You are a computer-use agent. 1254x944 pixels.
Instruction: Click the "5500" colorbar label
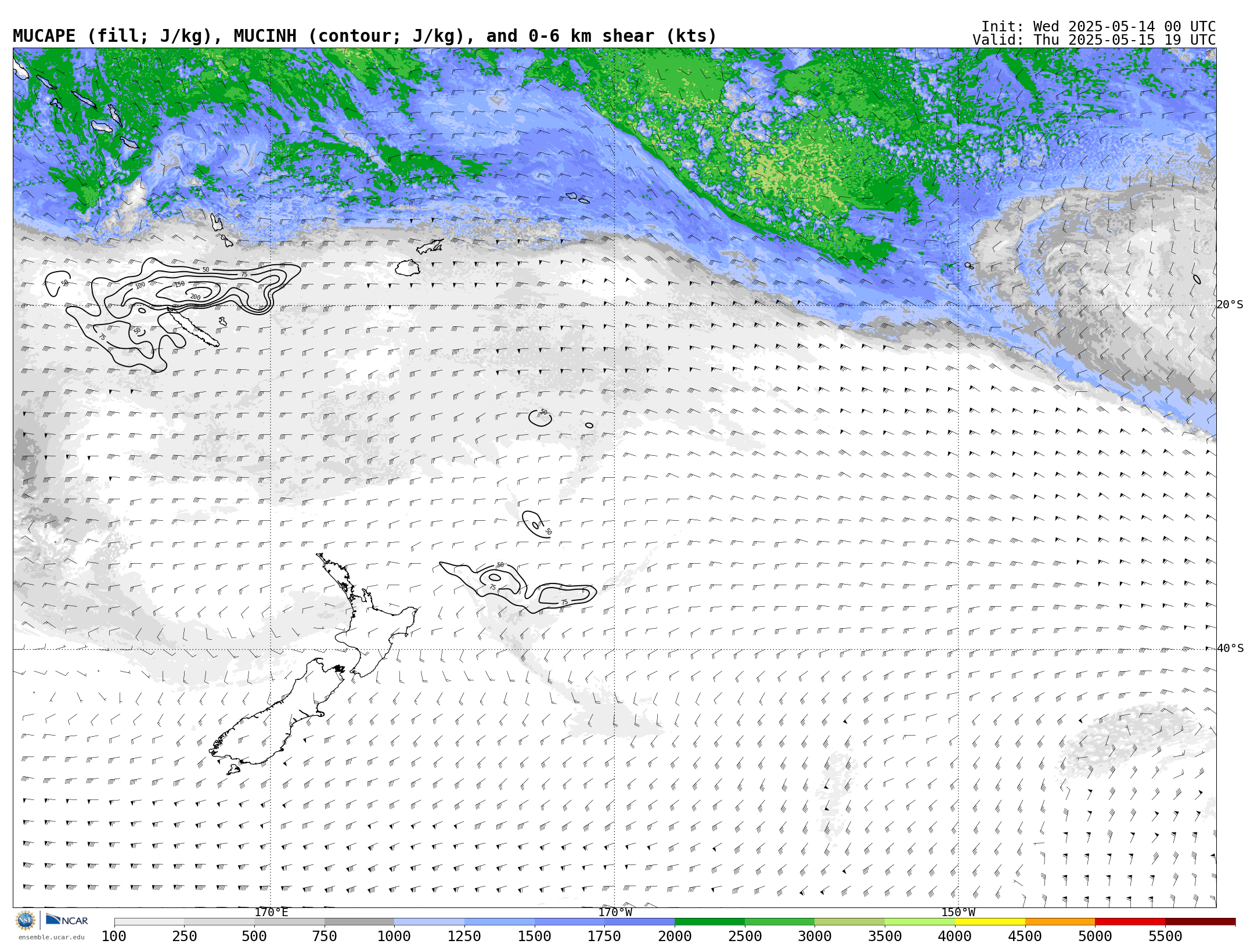[1165, 936]
